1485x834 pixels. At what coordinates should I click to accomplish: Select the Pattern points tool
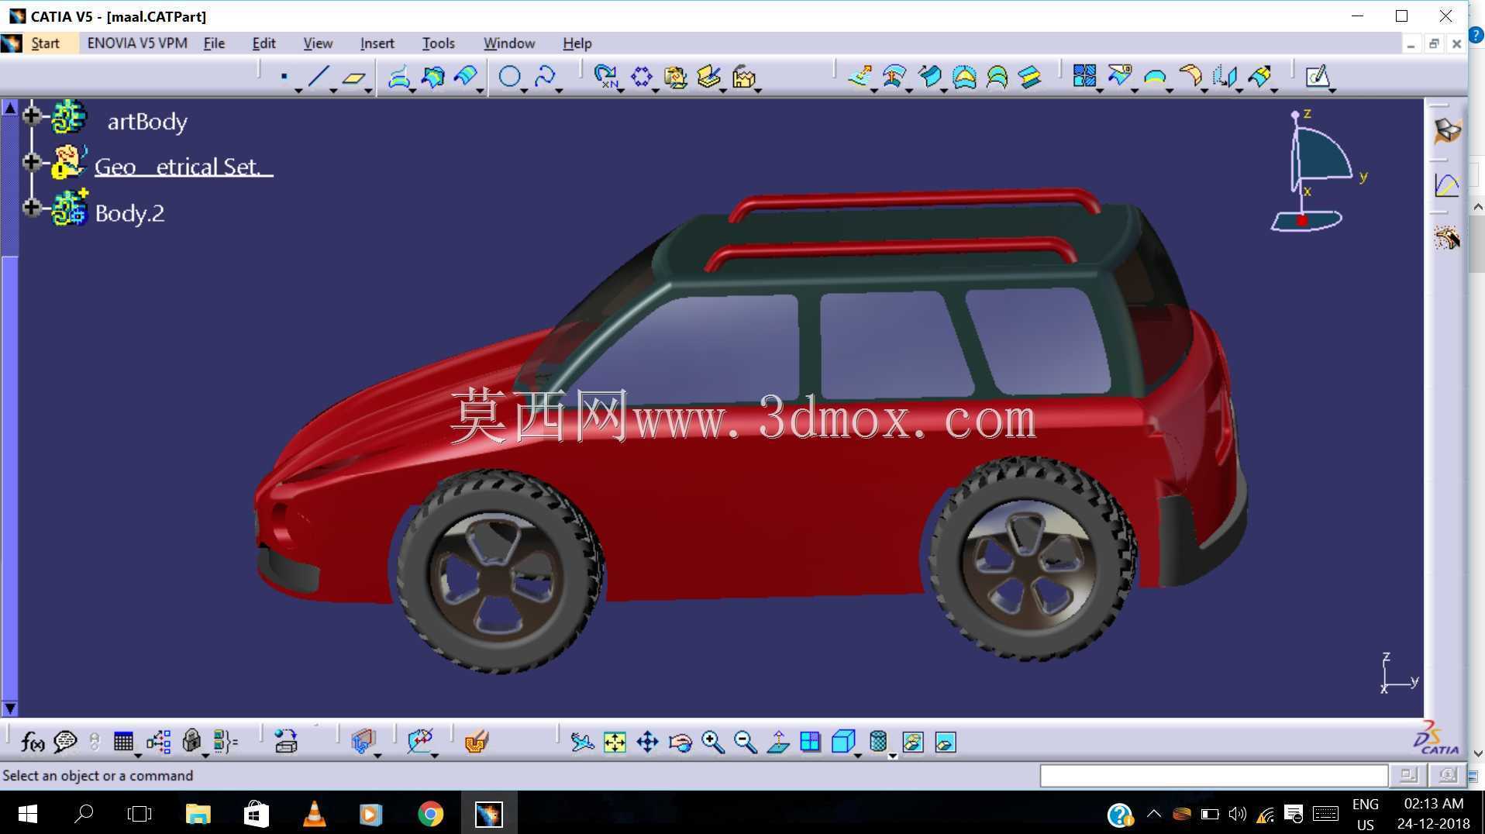tap(641, 77)
